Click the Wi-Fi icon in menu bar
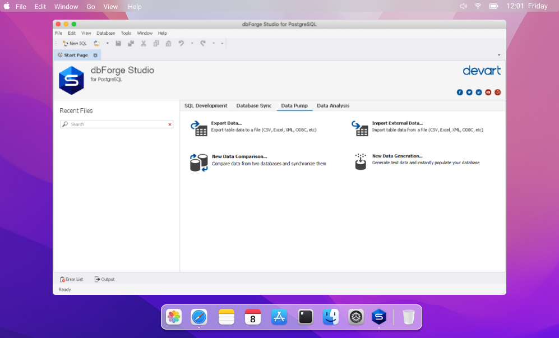Viewport: 559px width, 338px height. click(x=478, y=6)
